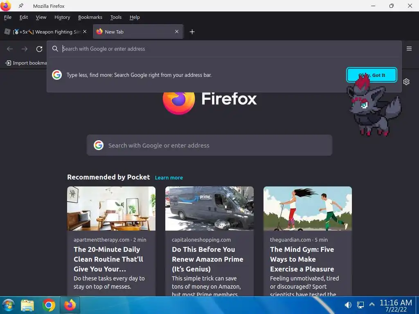Image resolution: width=419 pixels, height=314 pixels.
Task: Open the taskbar clock showing 11:16 AM
Action: coord(396,306)
